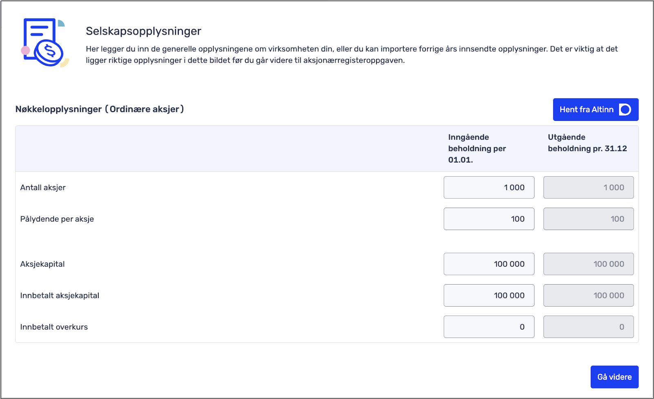
Task: Click the document and coin illustration icon
Action: (45, 43)
